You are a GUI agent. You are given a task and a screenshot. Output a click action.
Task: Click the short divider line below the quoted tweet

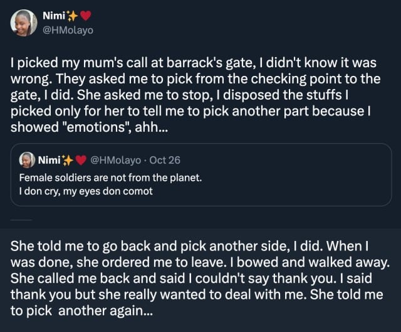(21, 220)
